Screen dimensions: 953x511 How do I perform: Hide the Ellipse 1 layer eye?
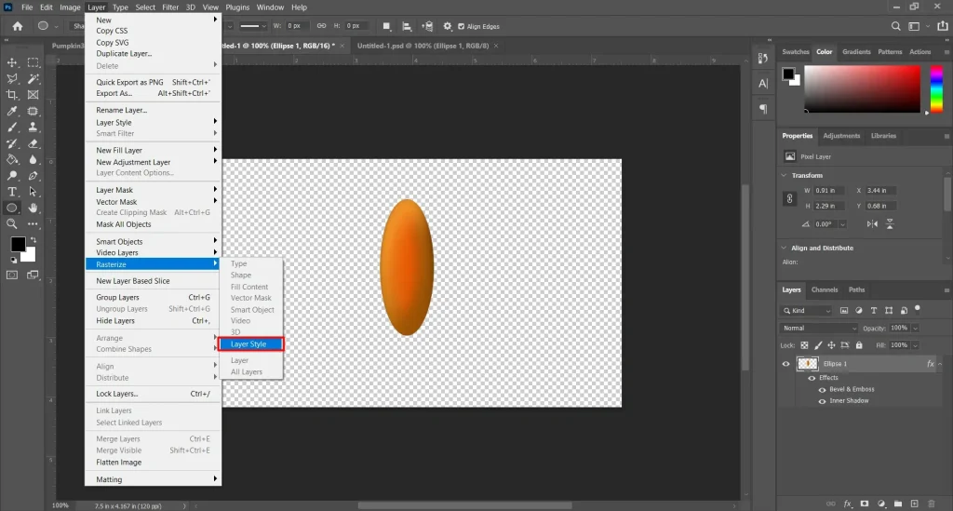[x=785, y=364]
